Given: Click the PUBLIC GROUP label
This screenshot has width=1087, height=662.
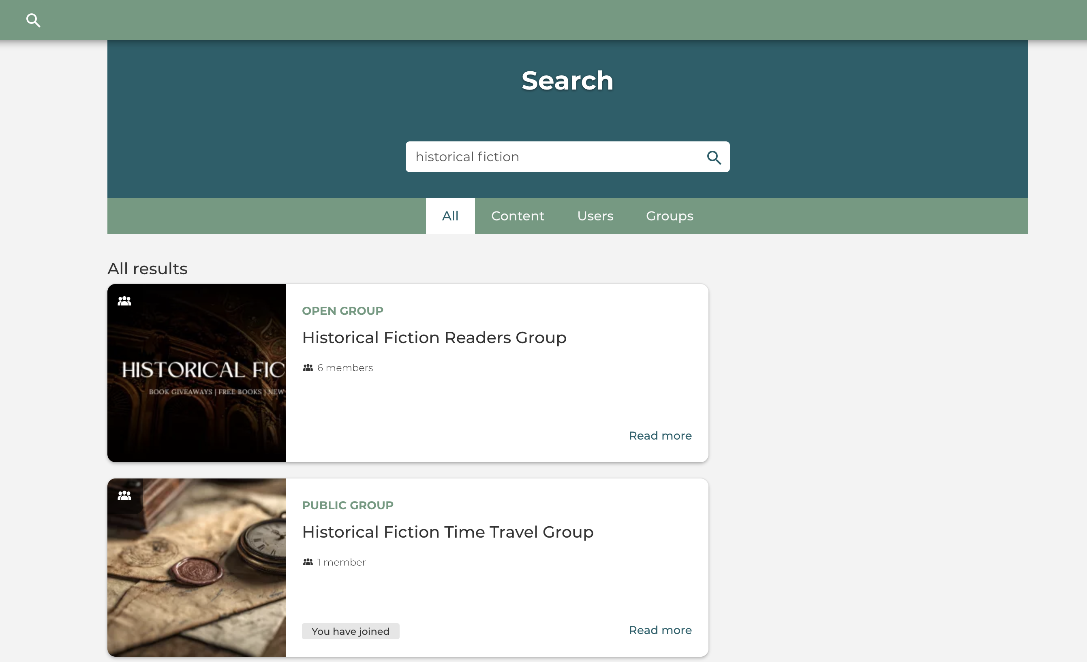Looking at the screenshot, I should point(348,506).
